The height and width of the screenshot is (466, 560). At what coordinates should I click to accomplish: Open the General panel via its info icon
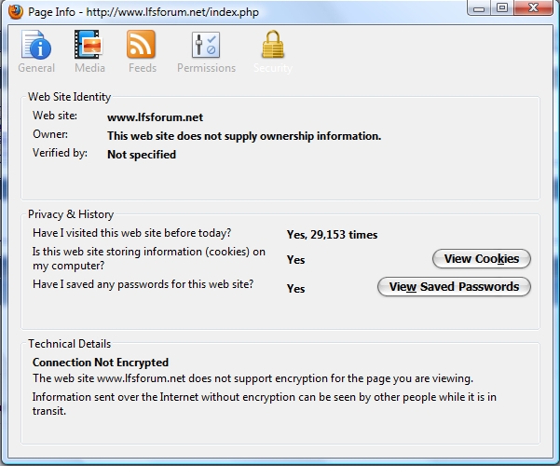click(x=36, y=44)
